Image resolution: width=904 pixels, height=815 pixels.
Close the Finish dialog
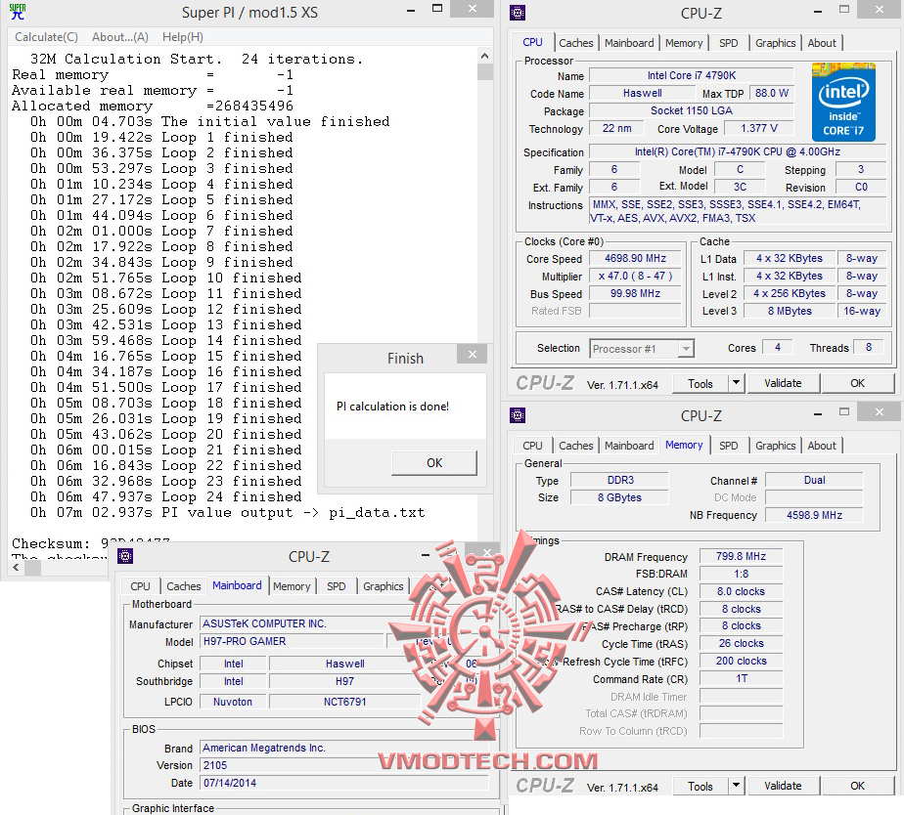tap(473, 354)
